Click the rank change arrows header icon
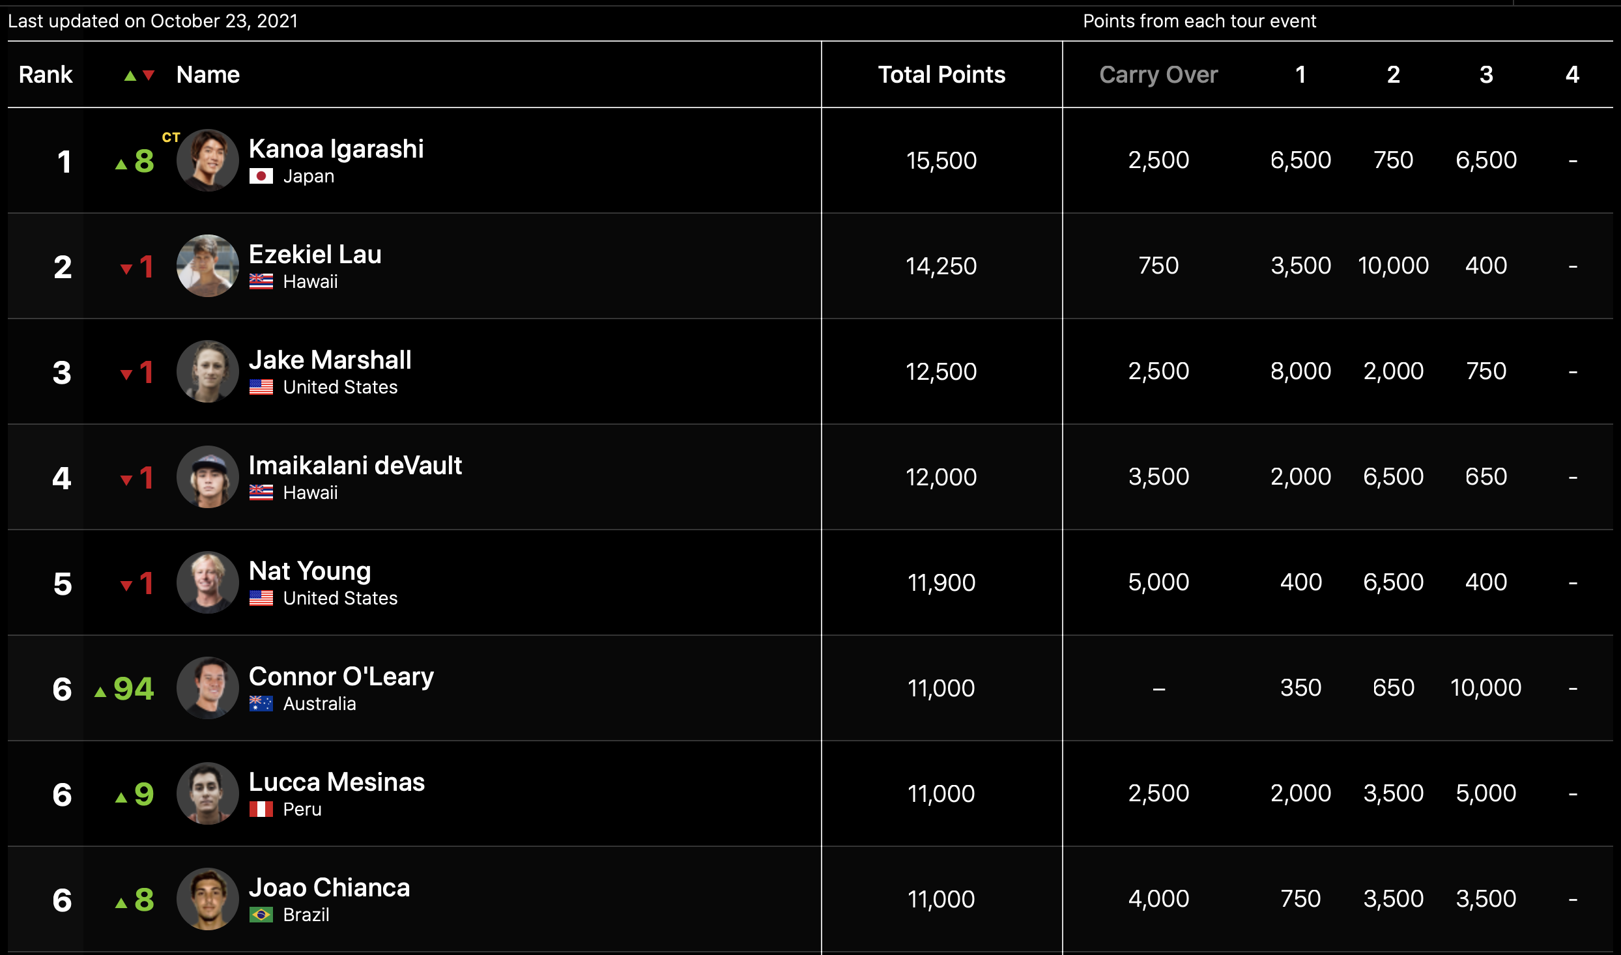 click(x=139, y=76)
